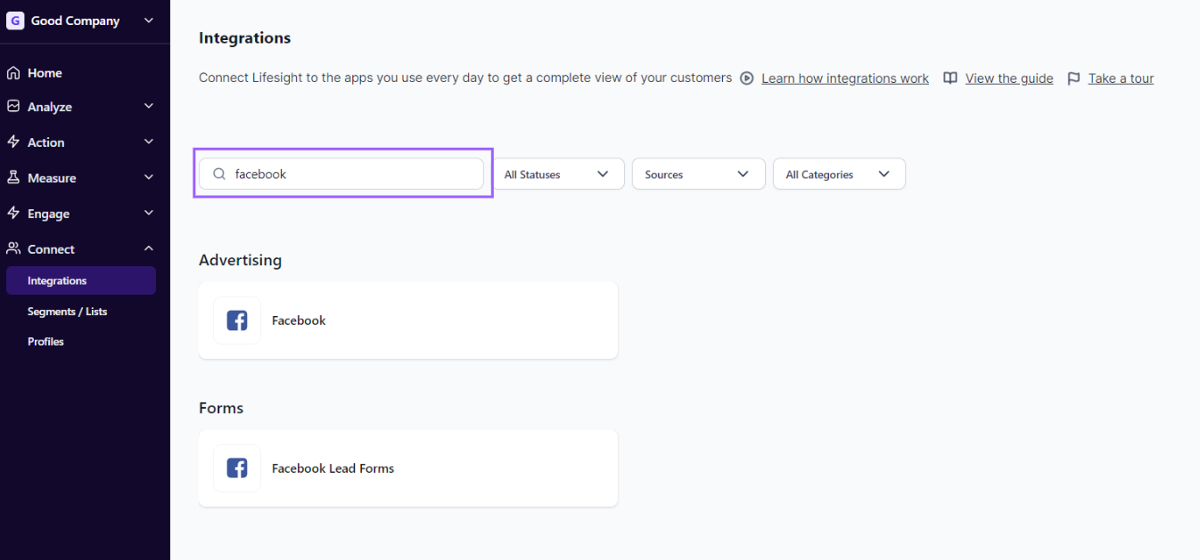Click the Facebook logo in Advertising card
The height and width of the screenshot is (560, 1200).
click(237, 321)
